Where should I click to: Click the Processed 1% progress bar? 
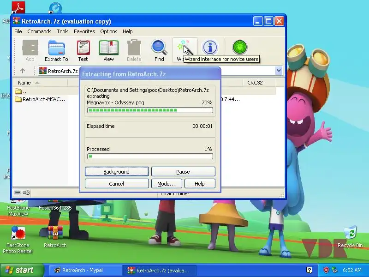[150, 157]
